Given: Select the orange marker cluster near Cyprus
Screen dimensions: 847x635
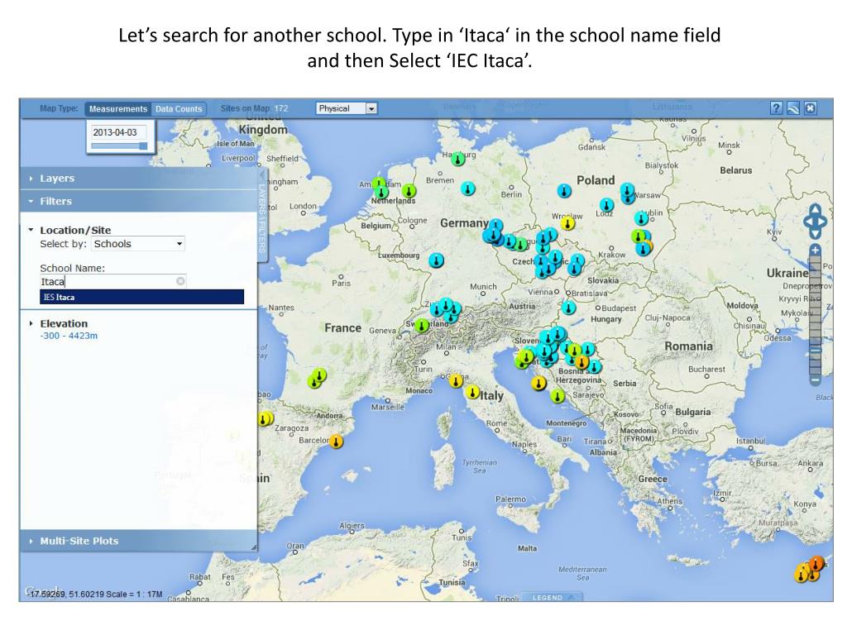Looking at the screenshot, I should [809, 570].
